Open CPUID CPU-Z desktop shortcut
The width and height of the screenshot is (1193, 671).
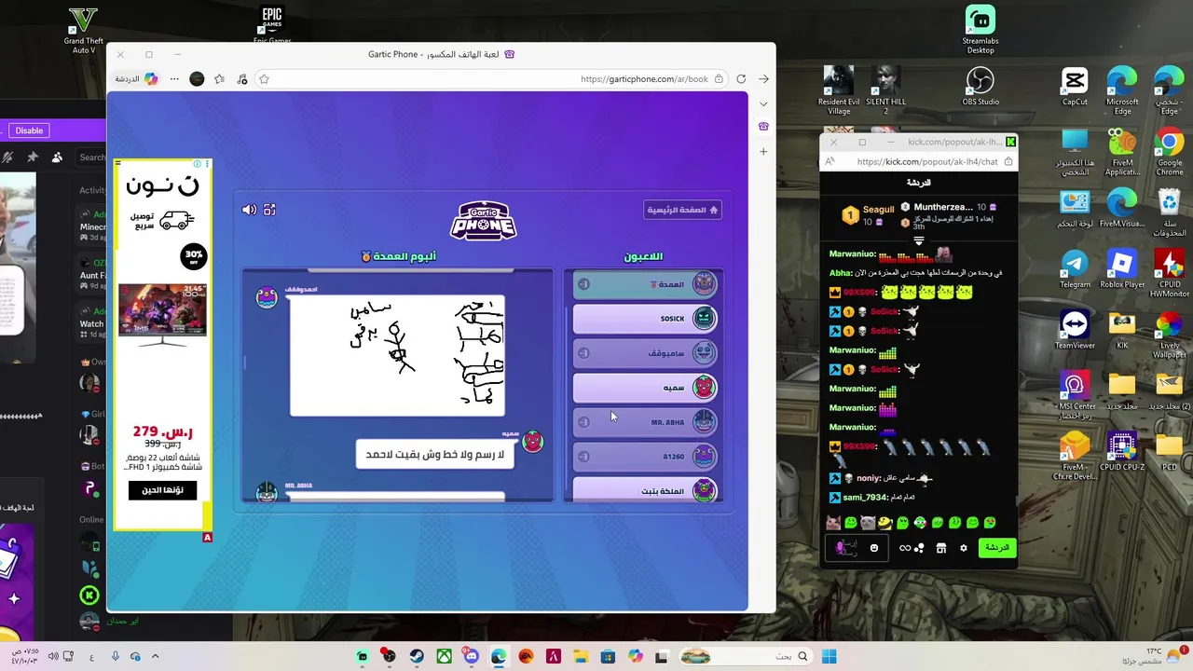click(x=1122, y=452)
